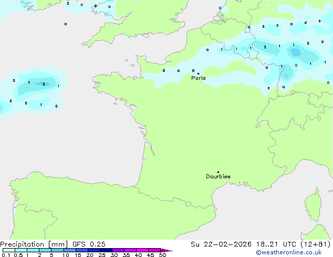Click the legend value '35'
Image resolution: width=333 pixels, height=257 pixels.
(x=126, y=255)
